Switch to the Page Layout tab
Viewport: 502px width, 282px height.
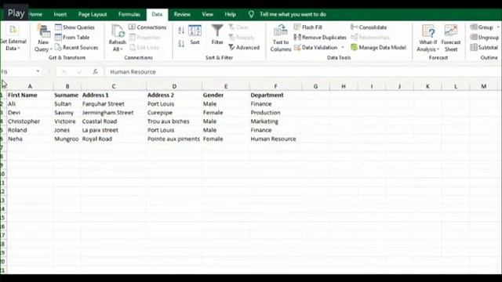tap(93, 14)
